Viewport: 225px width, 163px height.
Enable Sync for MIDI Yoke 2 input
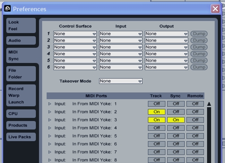pyautogui.click(x=176, y=112)
